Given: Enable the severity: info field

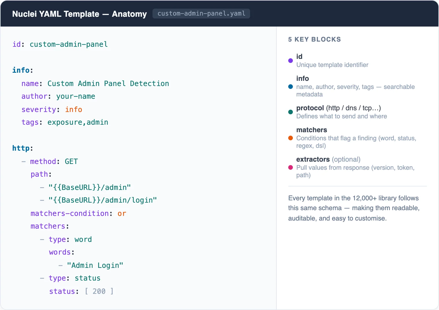Looking at the screenshot, I should 52,109.
